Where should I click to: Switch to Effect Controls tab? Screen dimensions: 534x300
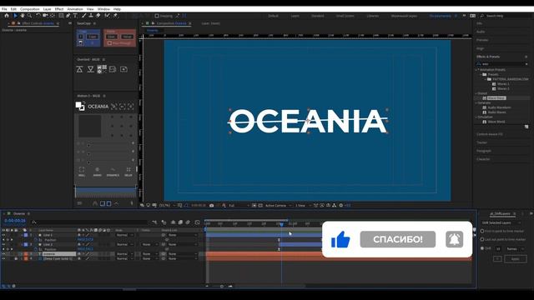[x=38, y=23]
